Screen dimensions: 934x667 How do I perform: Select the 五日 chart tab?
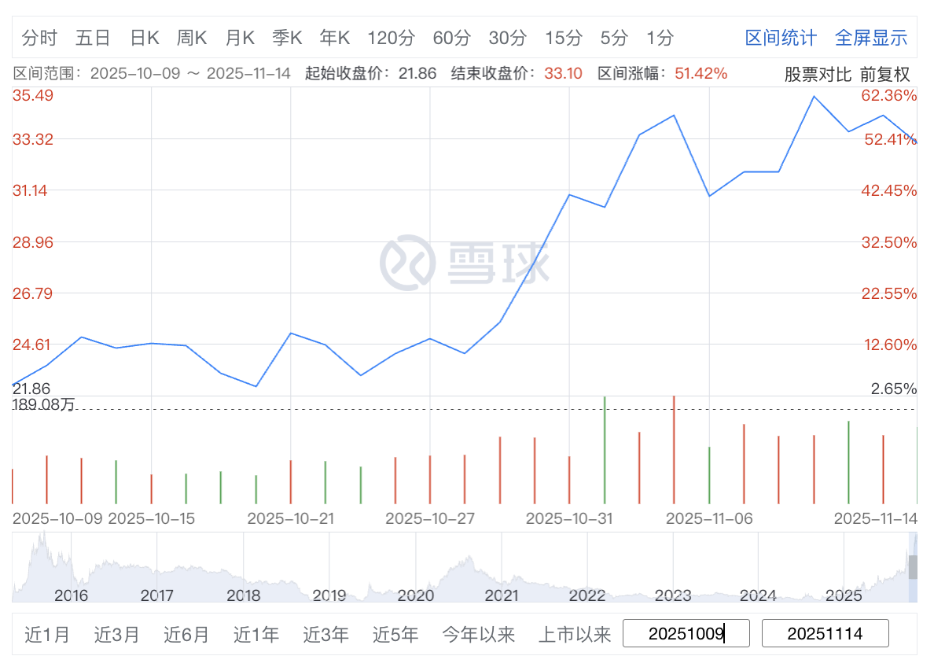[x=93, y=38]
